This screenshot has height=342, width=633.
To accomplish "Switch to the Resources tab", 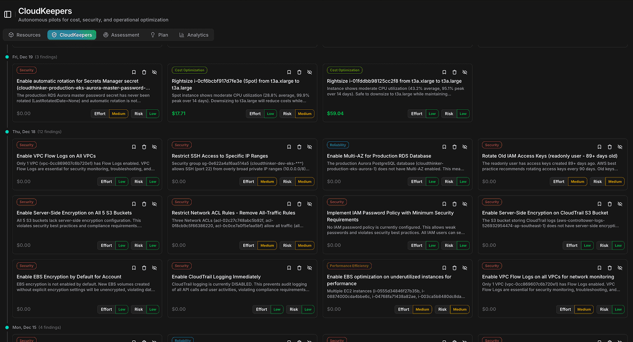I will click(x=23, y=35).
